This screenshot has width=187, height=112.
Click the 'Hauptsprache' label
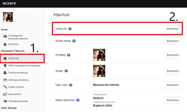(100, 94)
